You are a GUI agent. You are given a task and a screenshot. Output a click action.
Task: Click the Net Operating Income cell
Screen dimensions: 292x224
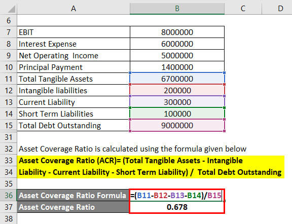tap(74, 55)
